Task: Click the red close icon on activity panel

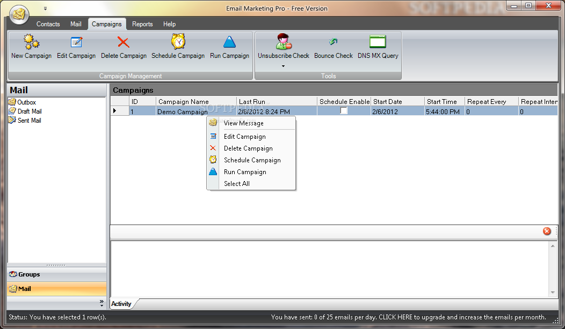Action: [x=547, y=231]
